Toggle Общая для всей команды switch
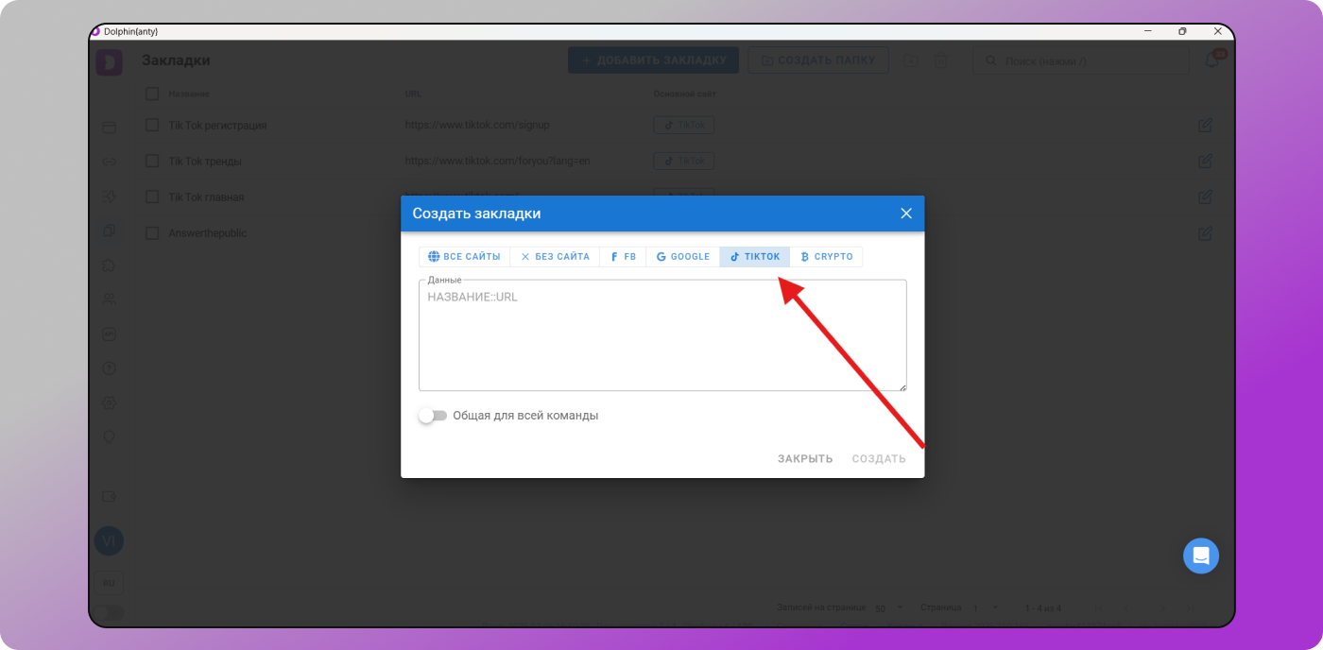Image resolution: width=1323 pixels, height=650 pixels. (x=433, y=416)
